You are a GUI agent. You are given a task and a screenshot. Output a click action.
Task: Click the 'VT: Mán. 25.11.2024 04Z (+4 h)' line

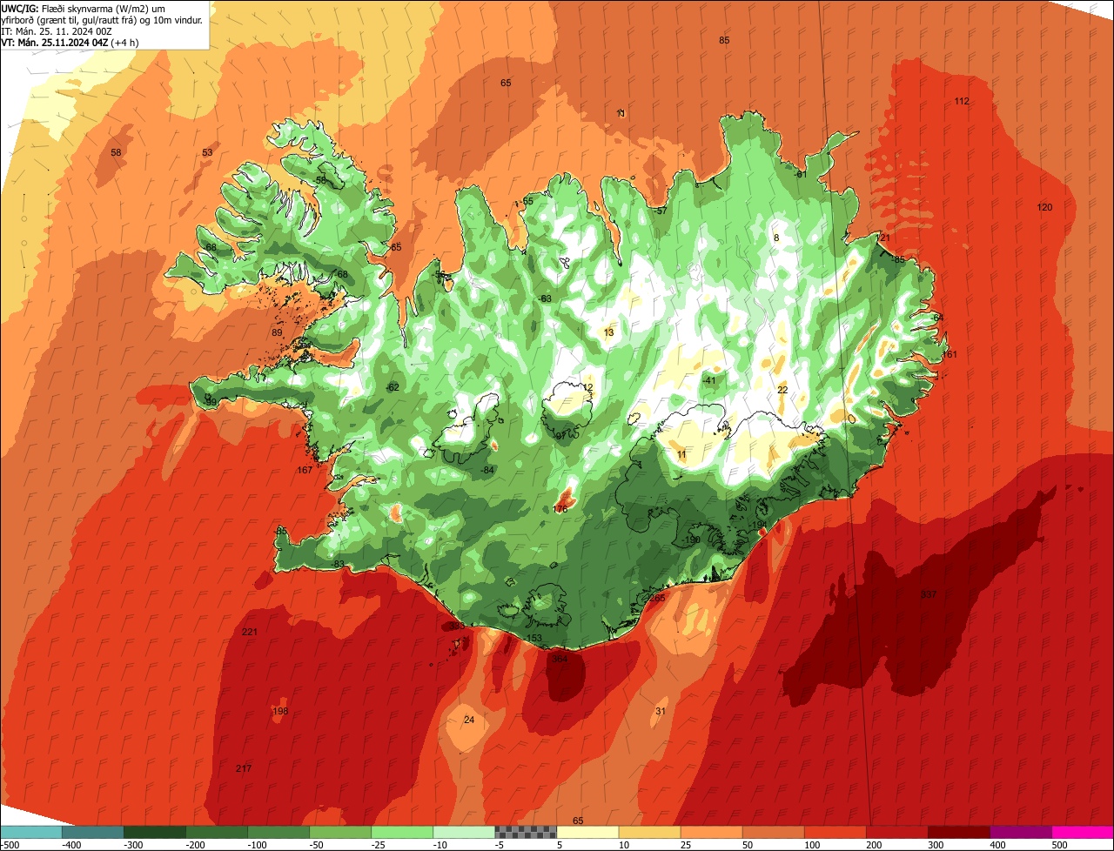[70, 42]
